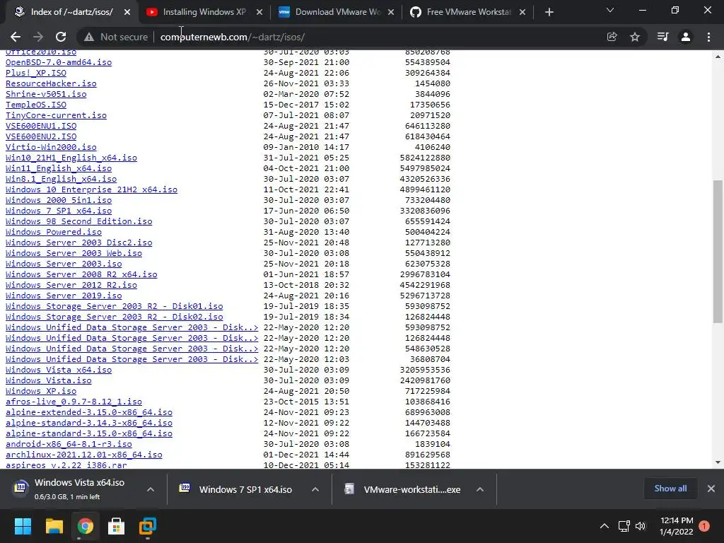This screenshot has height=543, width=724.
Task: Close the downloads bar
Action: click(711, 489)
